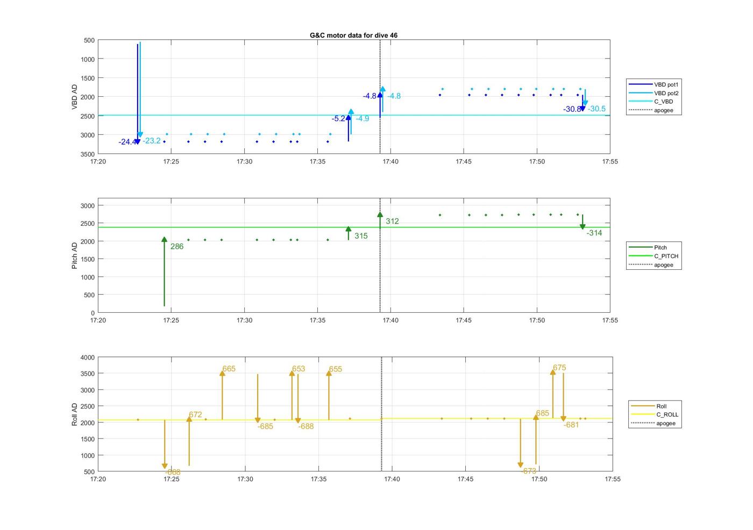The width and height of the screenshot is (753, 530).
Task: Select the 'Pitch' legend entry
Action: click(x=648, y=247)
